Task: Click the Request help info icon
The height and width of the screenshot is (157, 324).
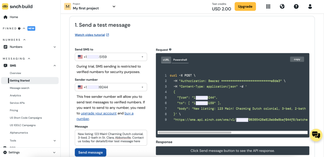Action: click(170, 50)
